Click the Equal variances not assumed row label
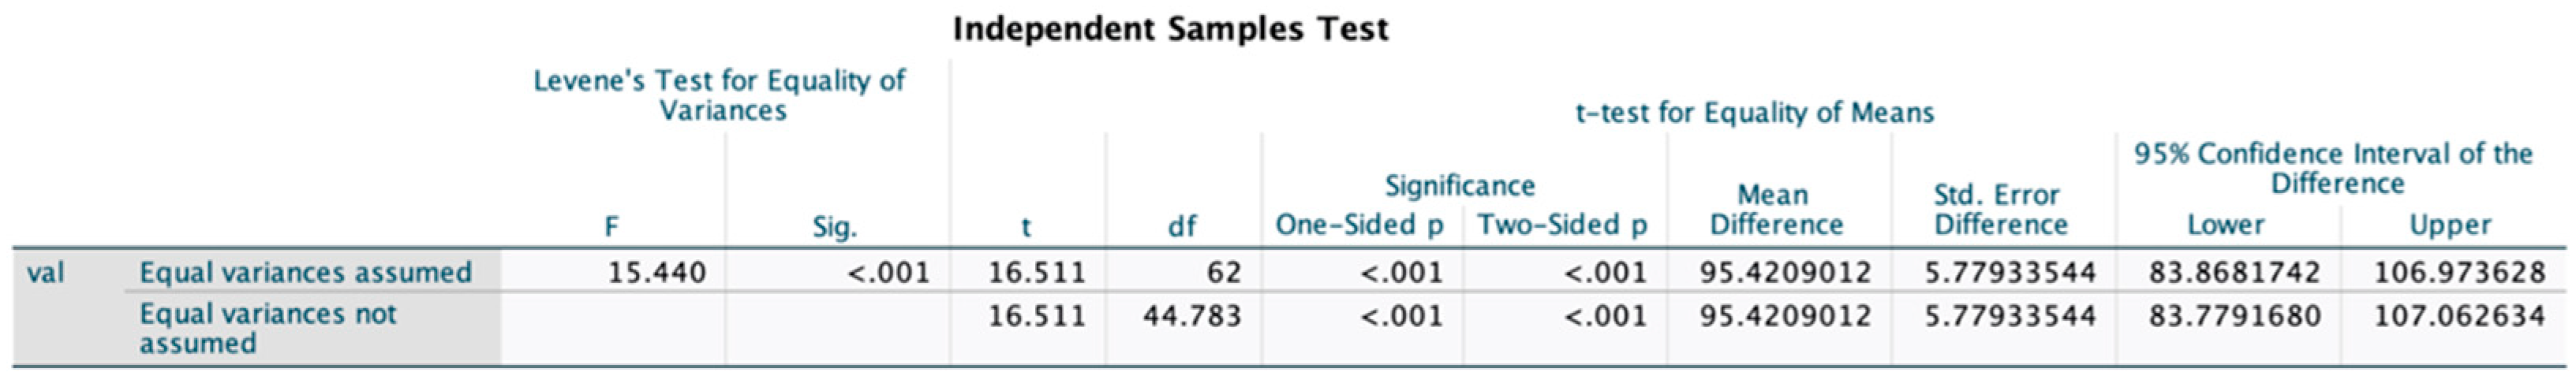This screenshot has height=387, width=2576. tap(268, 328)
